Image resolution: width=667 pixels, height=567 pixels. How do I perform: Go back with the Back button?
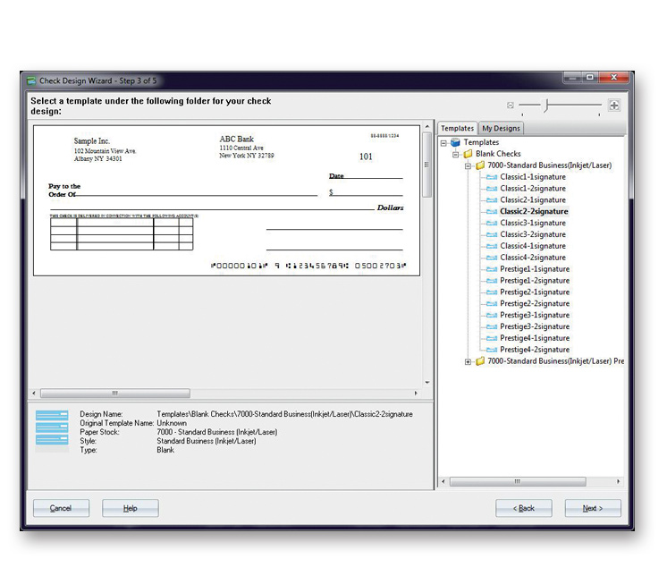pyautogui.click(x=523, y=508)
